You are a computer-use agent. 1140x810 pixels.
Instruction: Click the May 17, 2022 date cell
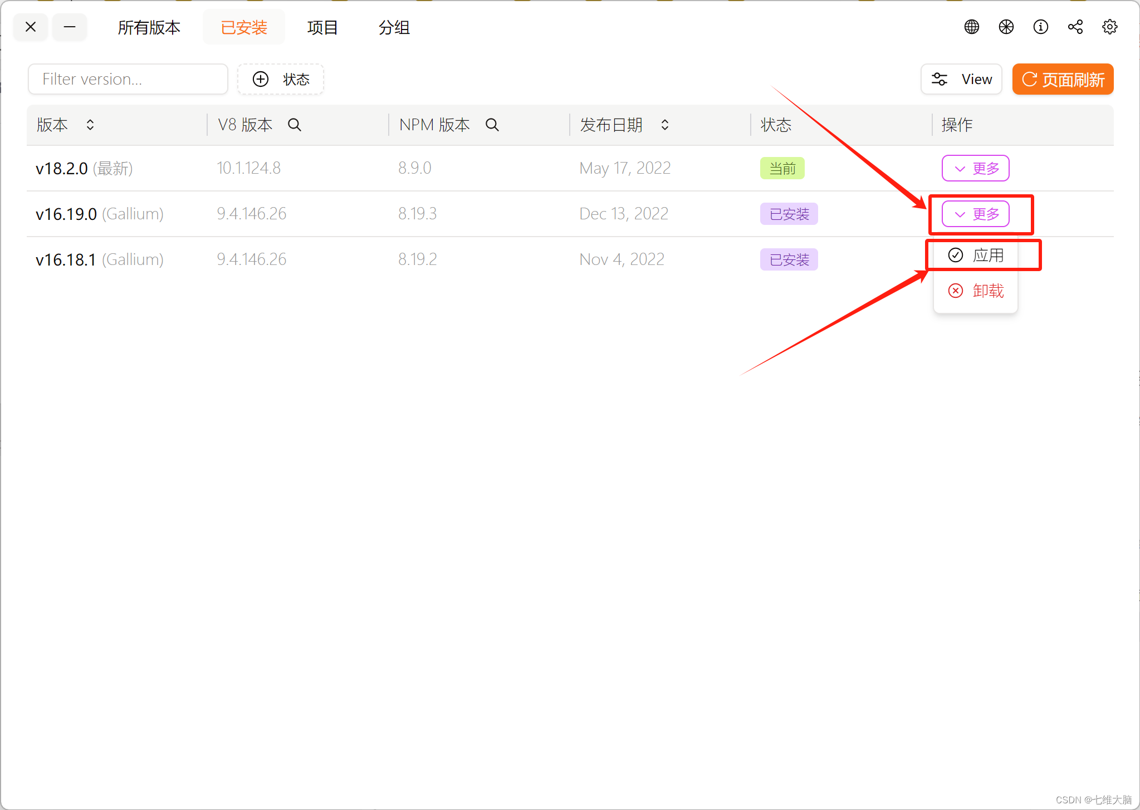625,168
